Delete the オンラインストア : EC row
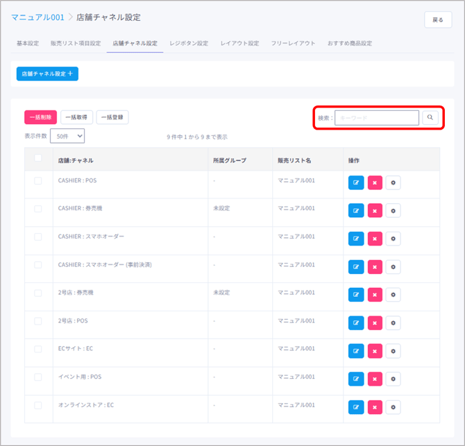This screenshot has width=465, height=446. pos(375,406)
